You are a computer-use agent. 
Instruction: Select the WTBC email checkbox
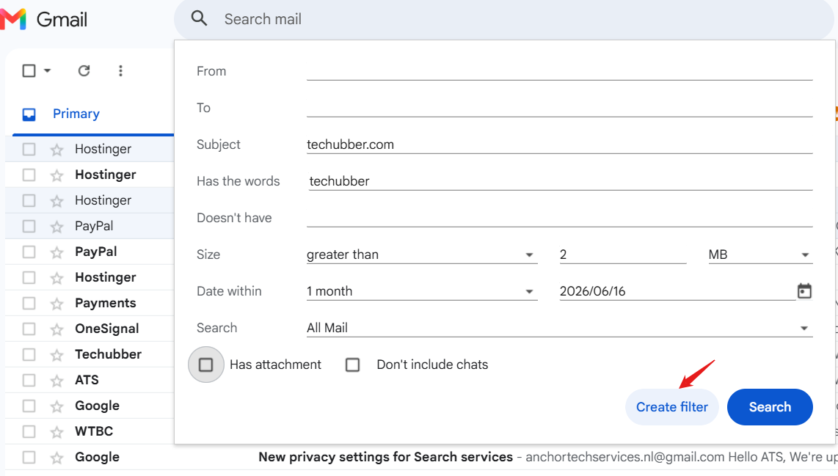(29, 431)
